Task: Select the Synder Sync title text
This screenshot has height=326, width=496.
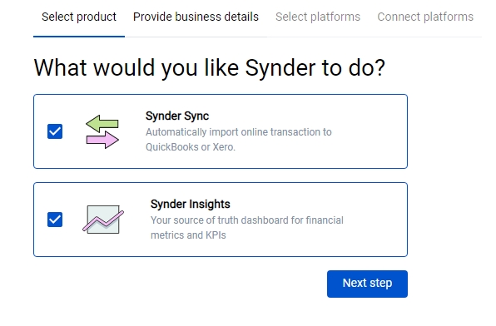Action: click(177, 116)
